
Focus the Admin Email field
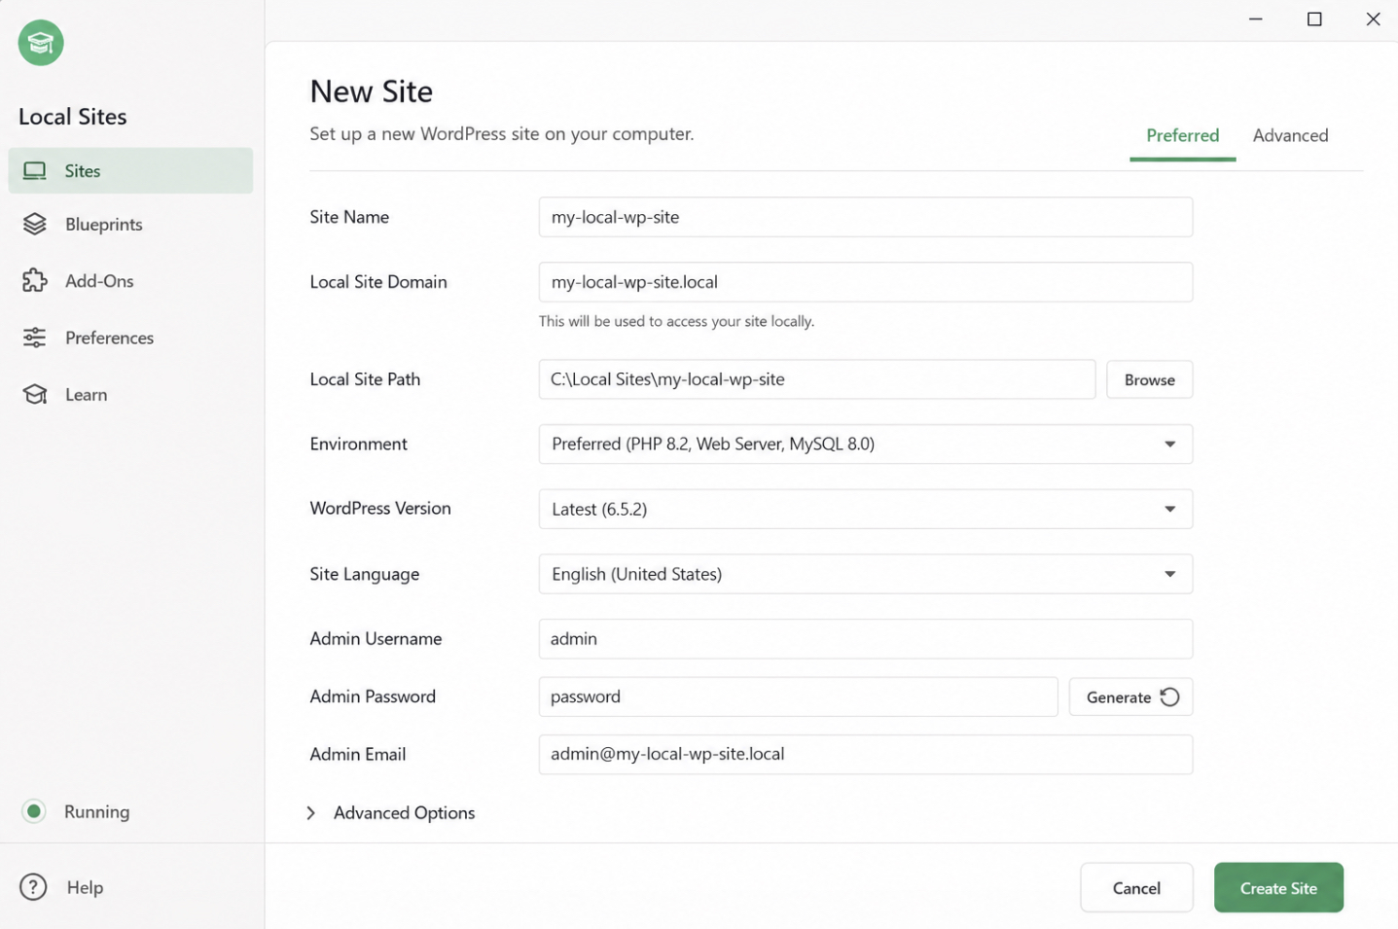point(866,755)
